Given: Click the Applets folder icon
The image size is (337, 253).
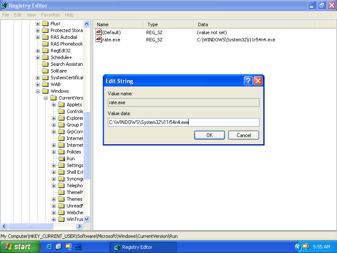Looking at the screenshot, I should tap(62, 105).
